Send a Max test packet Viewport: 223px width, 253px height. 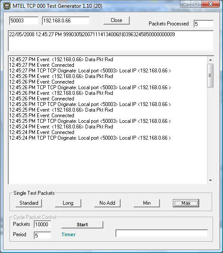[x=186, y=203]
